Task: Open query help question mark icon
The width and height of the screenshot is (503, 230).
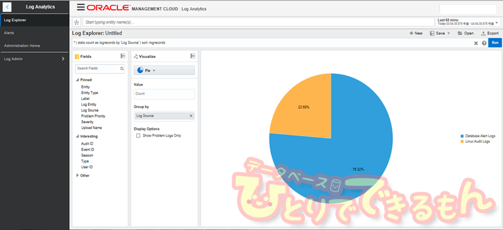Action: tap(484, 43)
